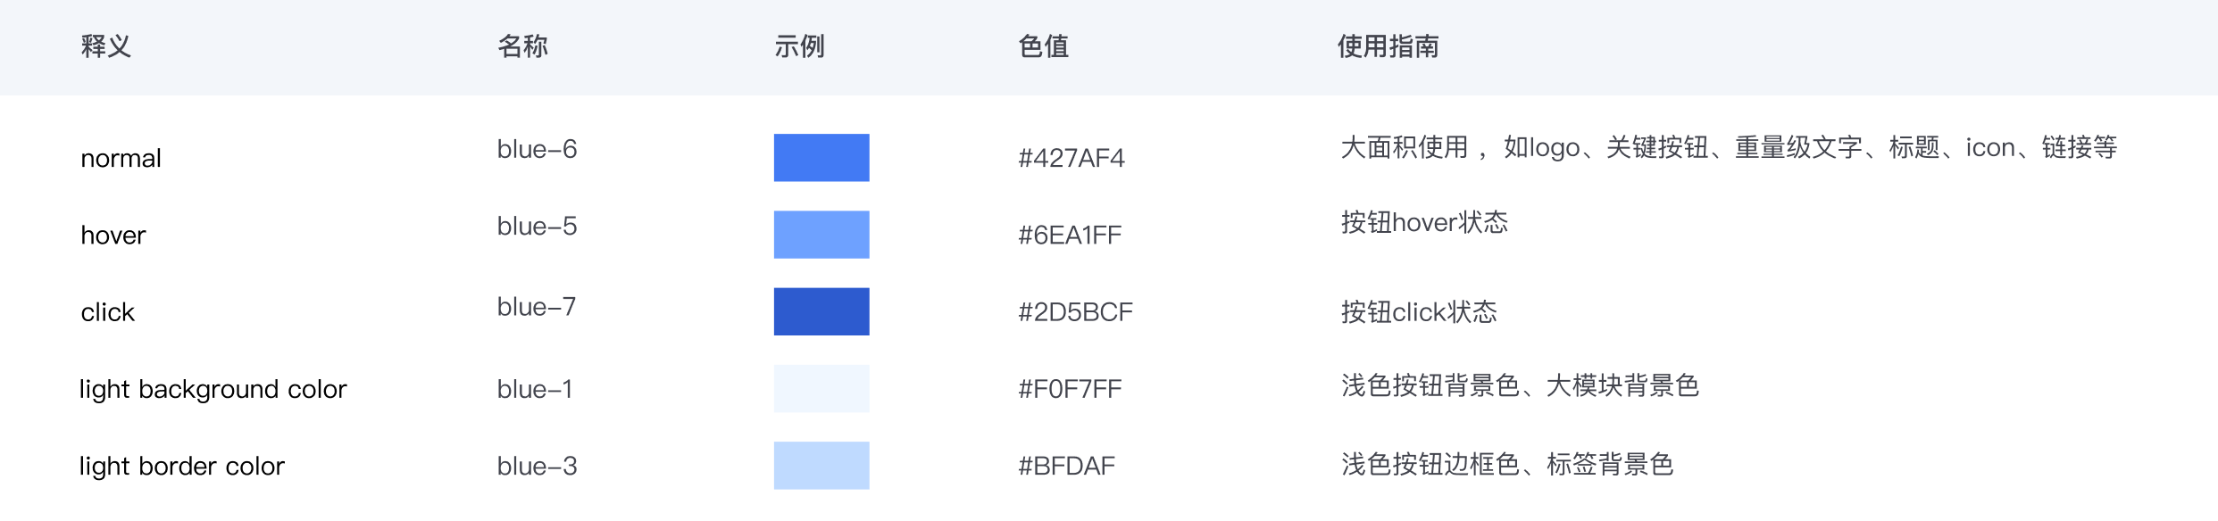
Task: Click the 按钮hover状态 usage description
Action: click(1424, 222)
